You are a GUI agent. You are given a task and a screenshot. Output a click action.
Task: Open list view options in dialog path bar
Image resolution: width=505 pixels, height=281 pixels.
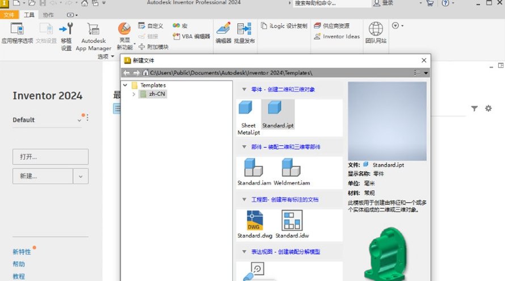pyautogui.click(x=417, y=73)
